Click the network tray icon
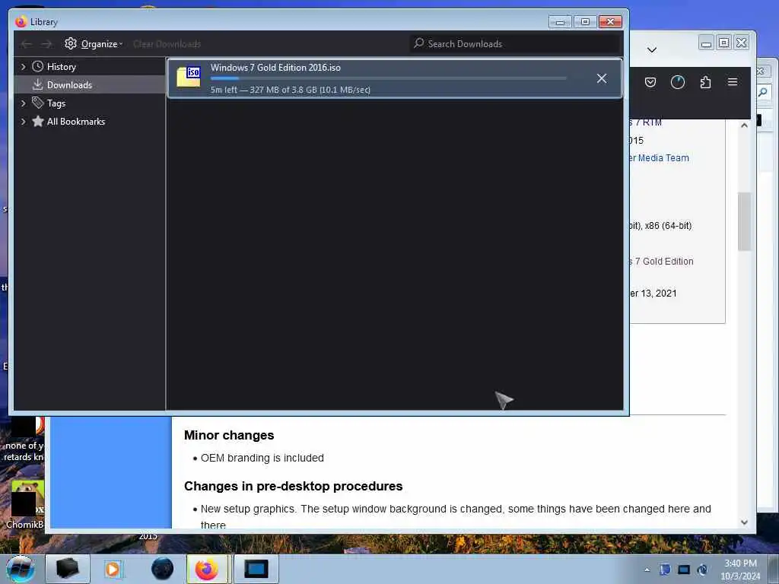779x584 pixels. pyautogui.click(x=684, y=570)
